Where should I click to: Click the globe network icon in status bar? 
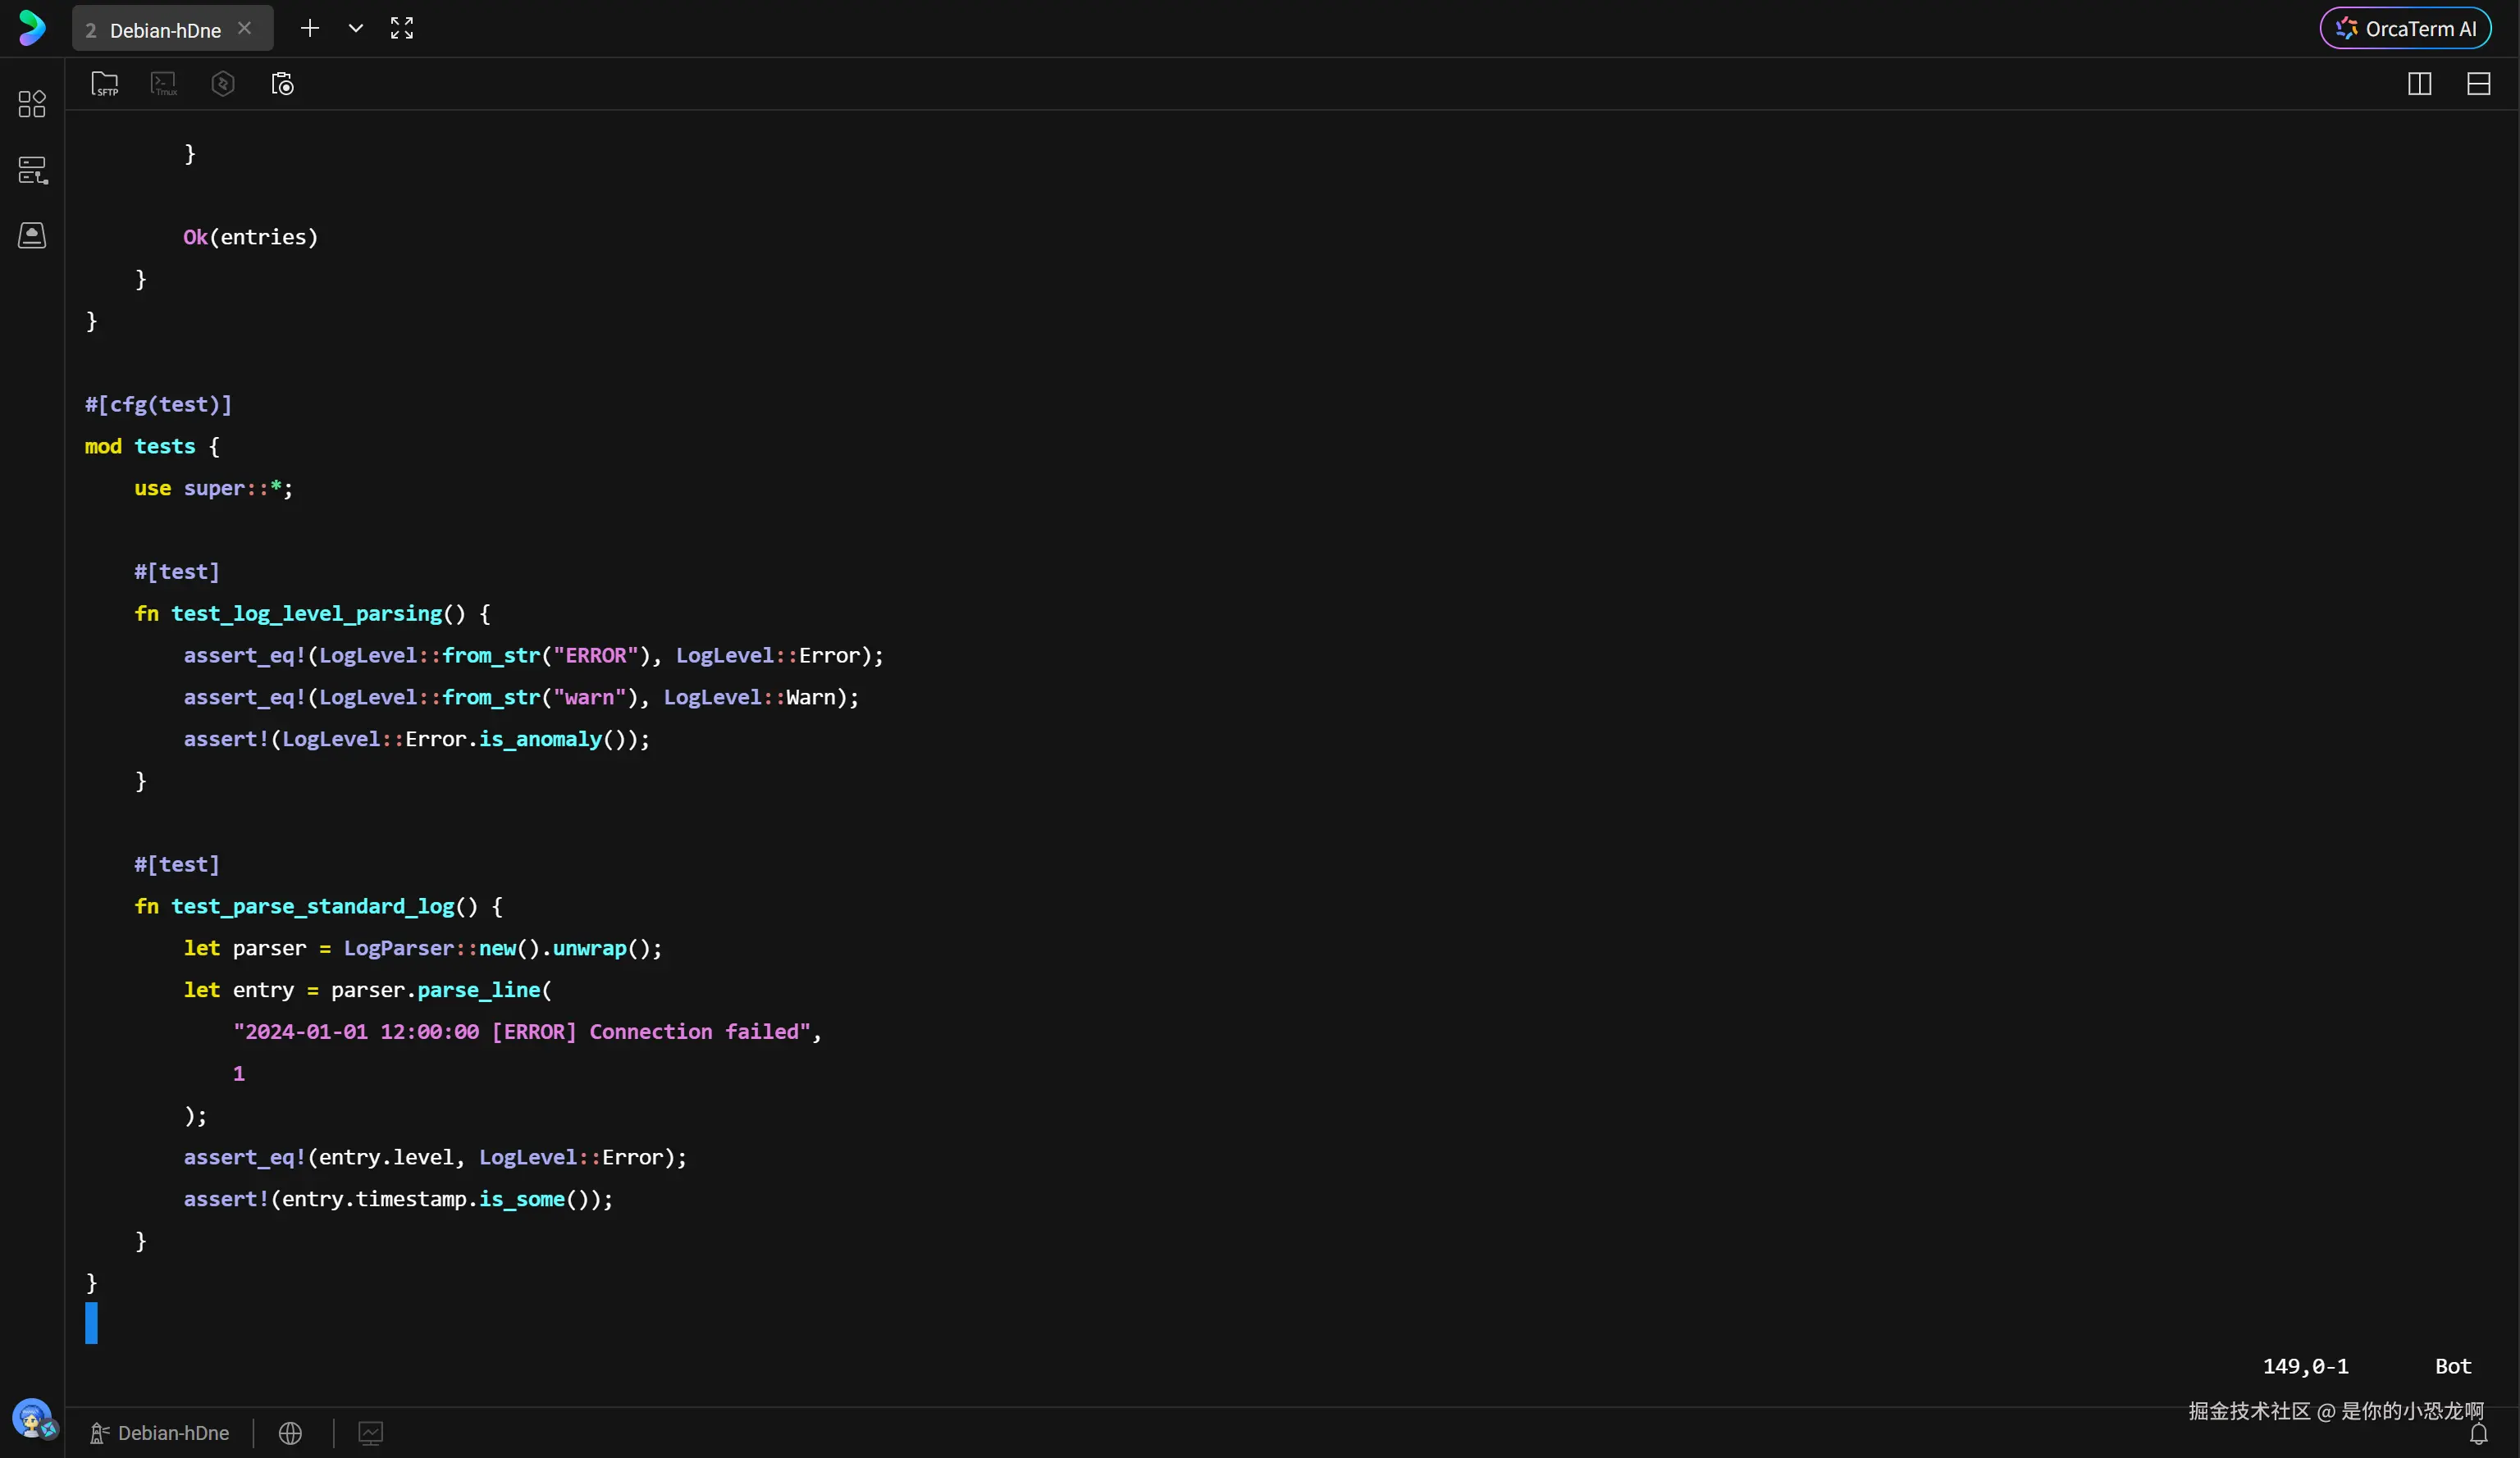pos(290,1433)
